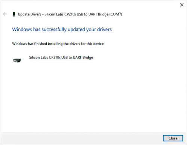Click the 'Windows has finished installing' message text
Screen dimensions: 187x145
[58, 44]
